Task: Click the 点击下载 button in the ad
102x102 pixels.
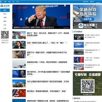Action: [88, 19]
